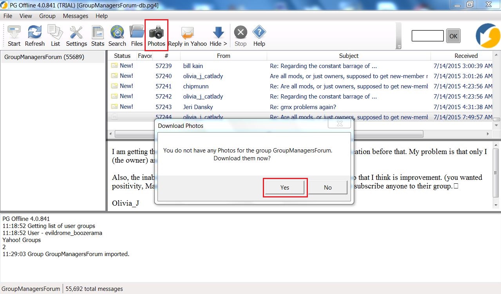Open the View menu
Screen dimensions: 501x294
tap(26, 16)
